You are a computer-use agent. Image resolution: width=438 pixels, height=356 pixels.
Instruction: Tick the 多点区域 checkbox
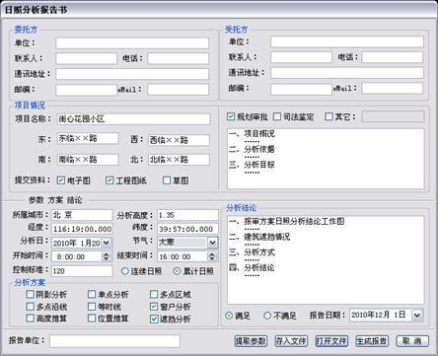[154, 294]
